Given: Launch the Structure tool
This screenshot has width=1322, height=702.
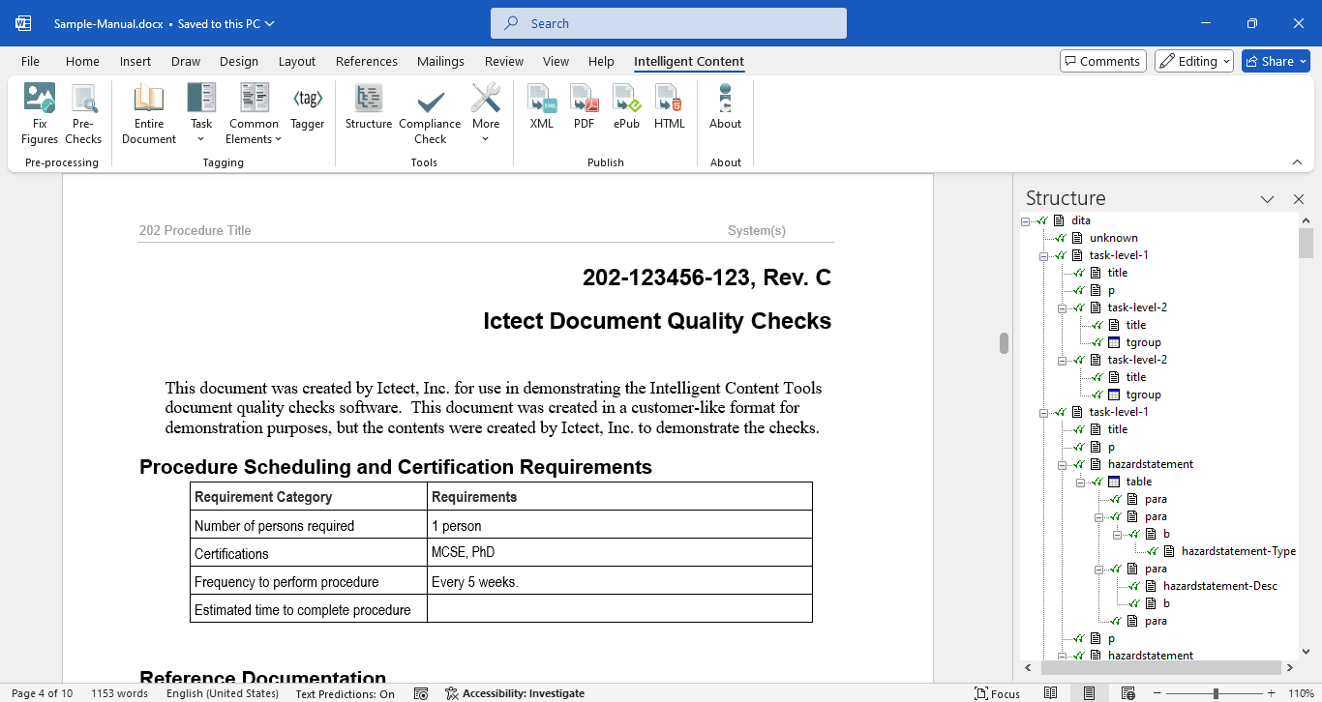Looking at the screenshot, I should 368,112.
